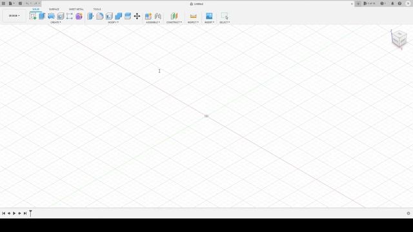413x232 pixels.
Task: Close the Untitled document tab
Action: (352, 4)
